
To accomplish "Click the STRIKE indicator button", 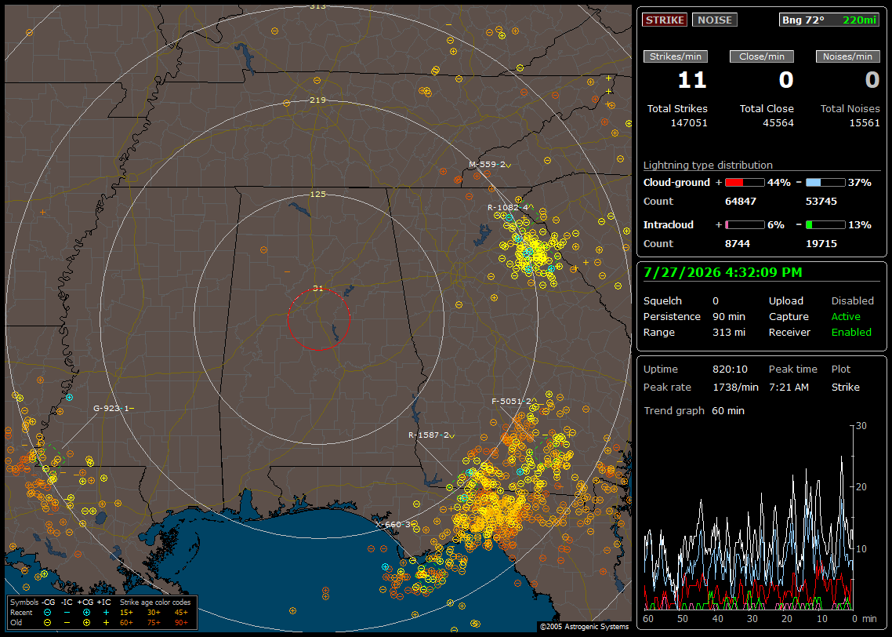I will (665, 20).
